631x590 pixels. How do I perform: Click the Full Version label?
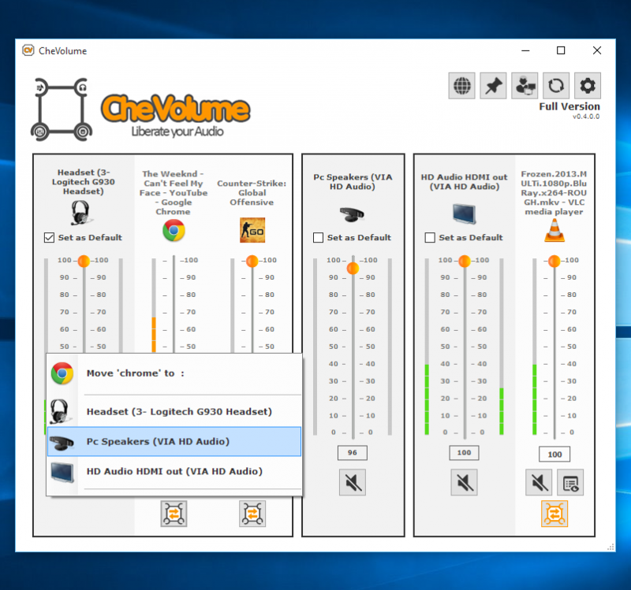point(569,106)
